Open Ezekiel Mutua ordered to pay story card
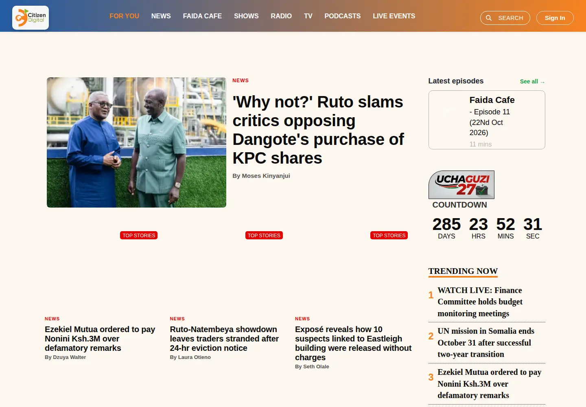The image size is (586, 407). click(100, 339)
